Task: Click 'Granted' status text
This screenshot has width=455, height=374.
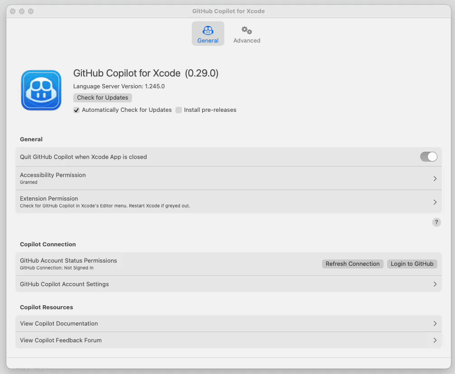Action: (x=28, y=182)
